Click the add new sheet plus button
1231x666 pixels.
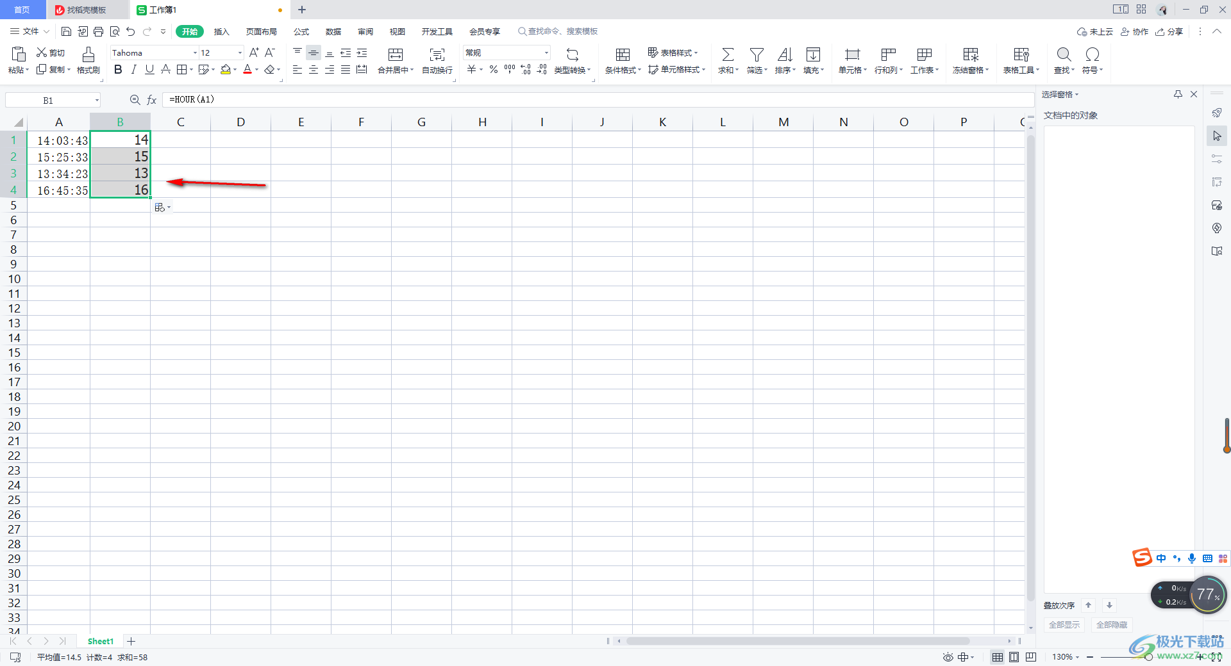[x=131, y=641]
